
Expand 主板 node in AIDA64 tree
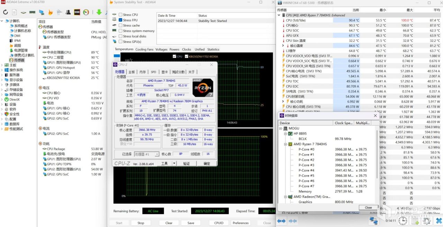[x=2, y=65]
